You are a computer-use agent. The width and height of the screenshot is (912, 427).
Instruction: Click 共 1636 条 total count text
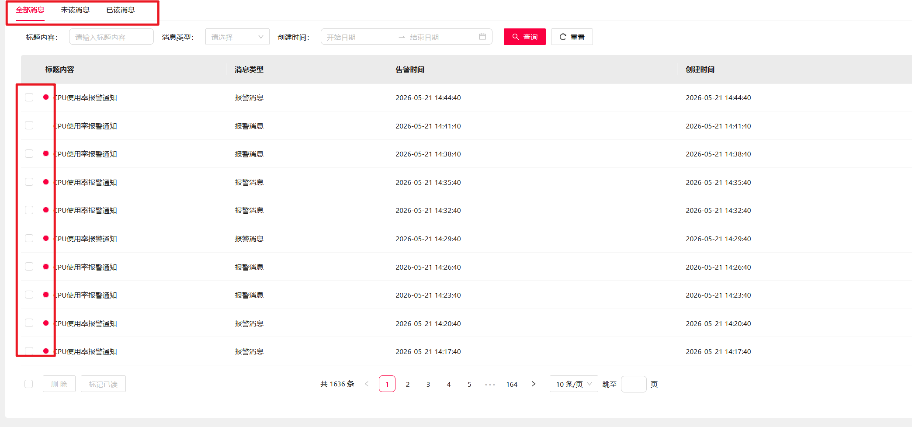[x=337, y=384]
